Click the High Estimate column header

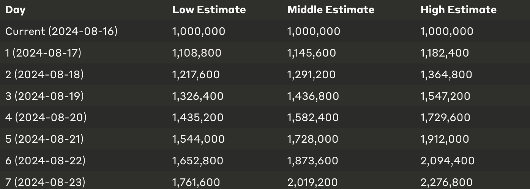pos(458,9)
